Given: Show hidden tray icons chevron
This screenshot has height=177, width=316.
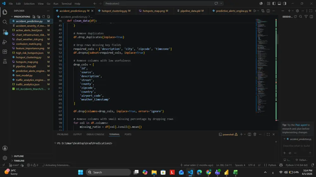Looking at the screenshot, I should [x=265, y=172].
